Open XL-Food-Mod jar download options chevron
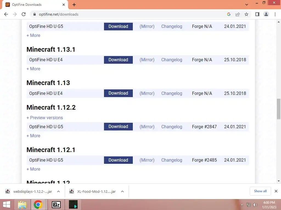This screenshot has width=281, height=210. tap(122, 191)
